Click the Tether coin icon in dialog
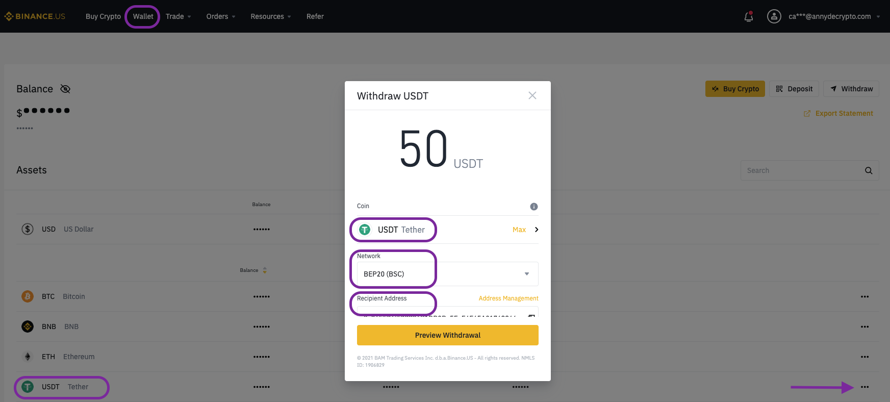The image size is (890, 402). tap(365, 230)
